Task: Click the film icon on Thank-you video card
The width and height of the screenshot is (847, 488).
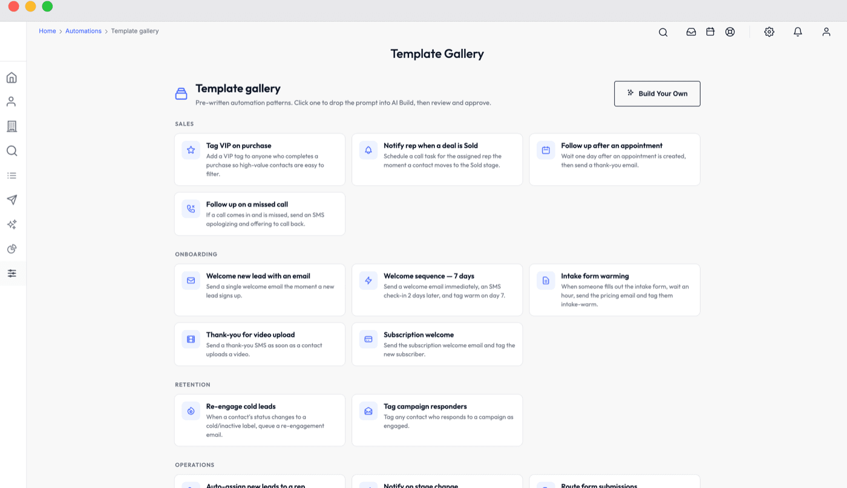Action: (x=191, y=339)
